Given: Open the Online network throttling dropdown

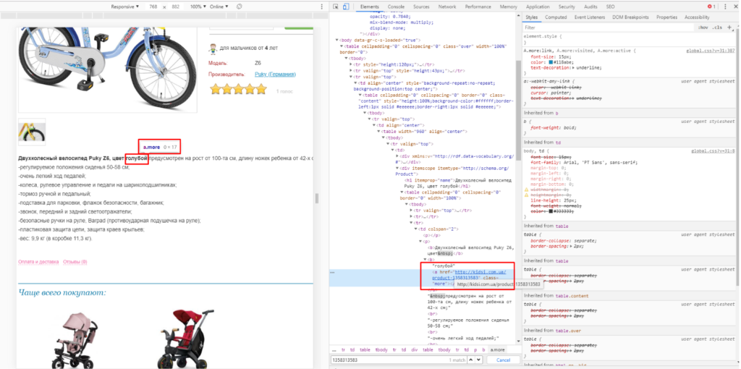Looking at the screenshot, I should click(220, 7).
